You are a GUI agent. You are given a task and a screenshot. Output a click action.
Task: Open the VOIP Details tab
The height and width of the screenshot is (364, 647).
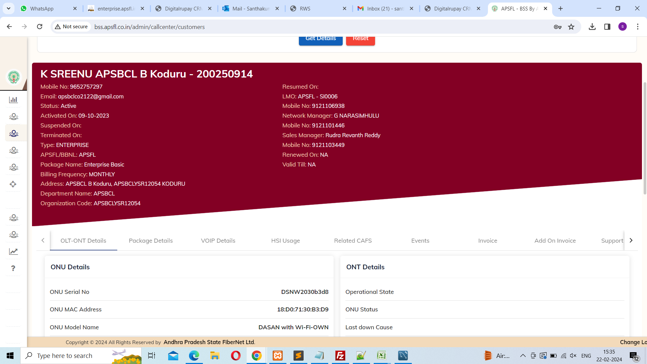pyautogui.click(x=218, y=241)
